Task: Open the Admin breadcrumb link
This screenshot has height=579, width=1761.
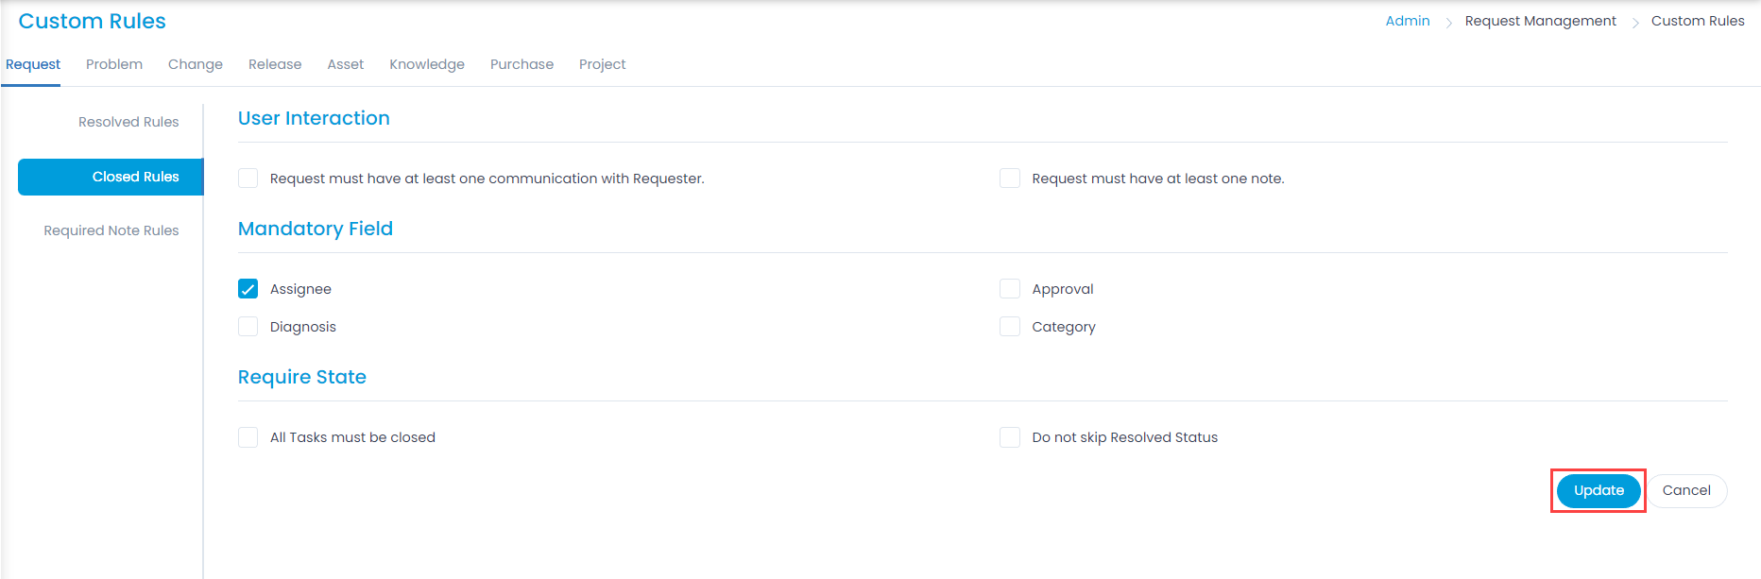Action: 1408,21
